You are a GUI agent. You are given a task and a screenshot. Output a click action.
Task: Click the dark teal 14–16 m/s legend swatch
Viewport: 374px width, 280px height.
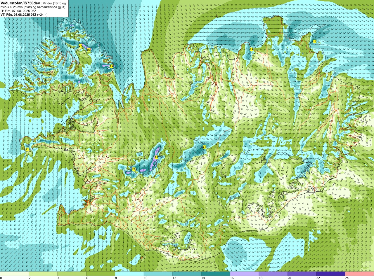coord(216,274)
